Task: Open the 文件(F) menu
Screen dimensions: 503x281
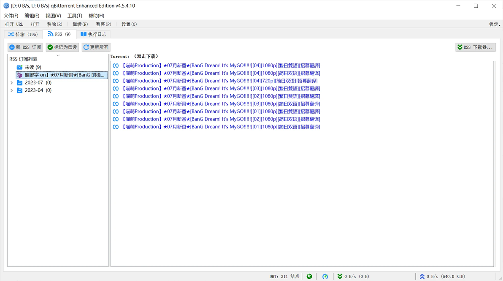Action: (11, 16)
